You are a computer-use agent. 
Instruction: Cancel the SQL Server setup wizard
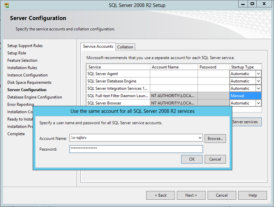click(222, 195)
